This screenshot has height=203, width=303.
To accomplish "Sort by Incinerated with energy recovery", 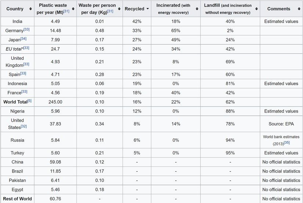I will (x=196, y=9).
